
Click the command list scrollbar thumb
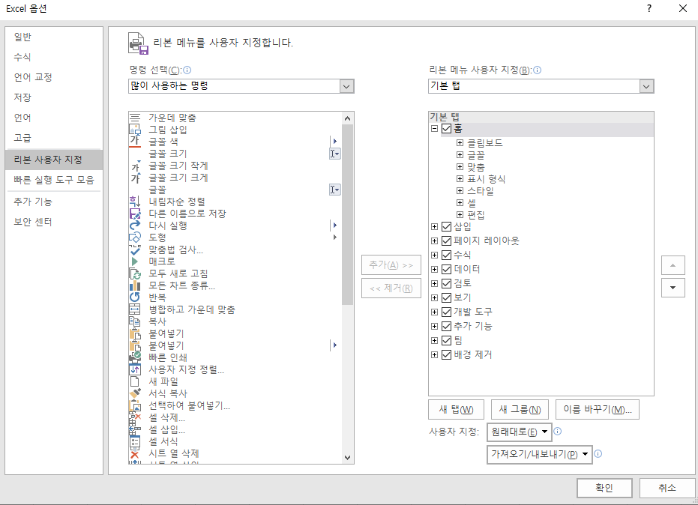click(x=348, y=214)
